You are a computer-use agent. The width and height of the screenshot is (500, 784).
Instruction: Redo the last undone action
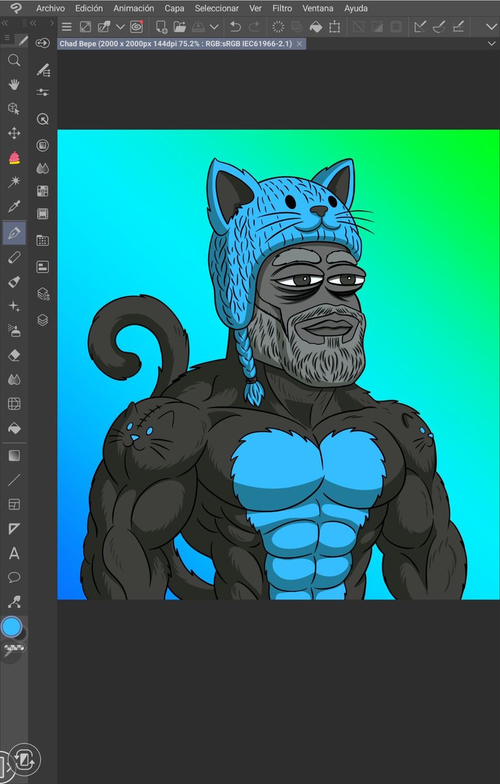click(254, 27)
